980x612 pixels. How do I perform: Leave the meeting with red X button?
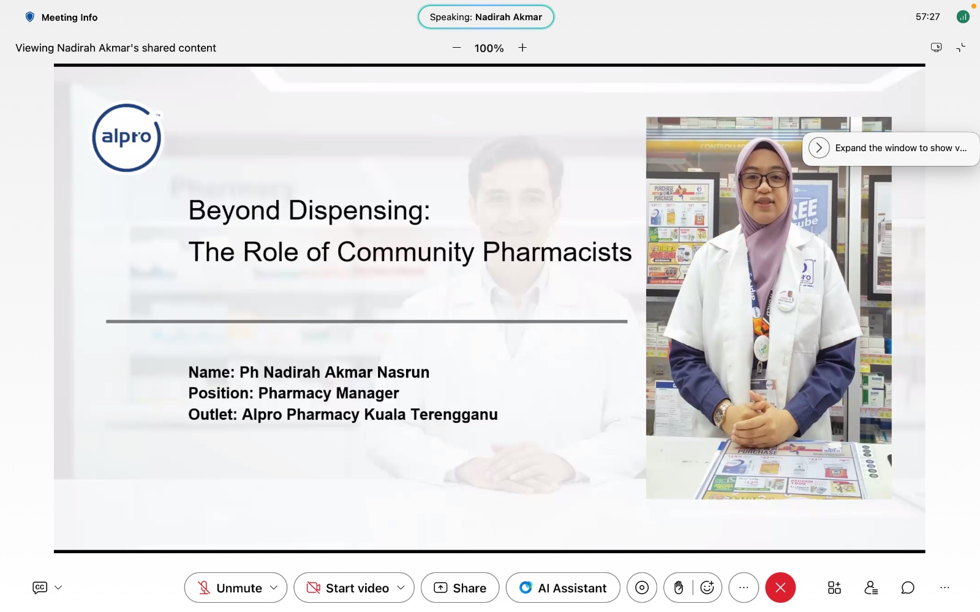pyautogui.click(x=780, y=588)
